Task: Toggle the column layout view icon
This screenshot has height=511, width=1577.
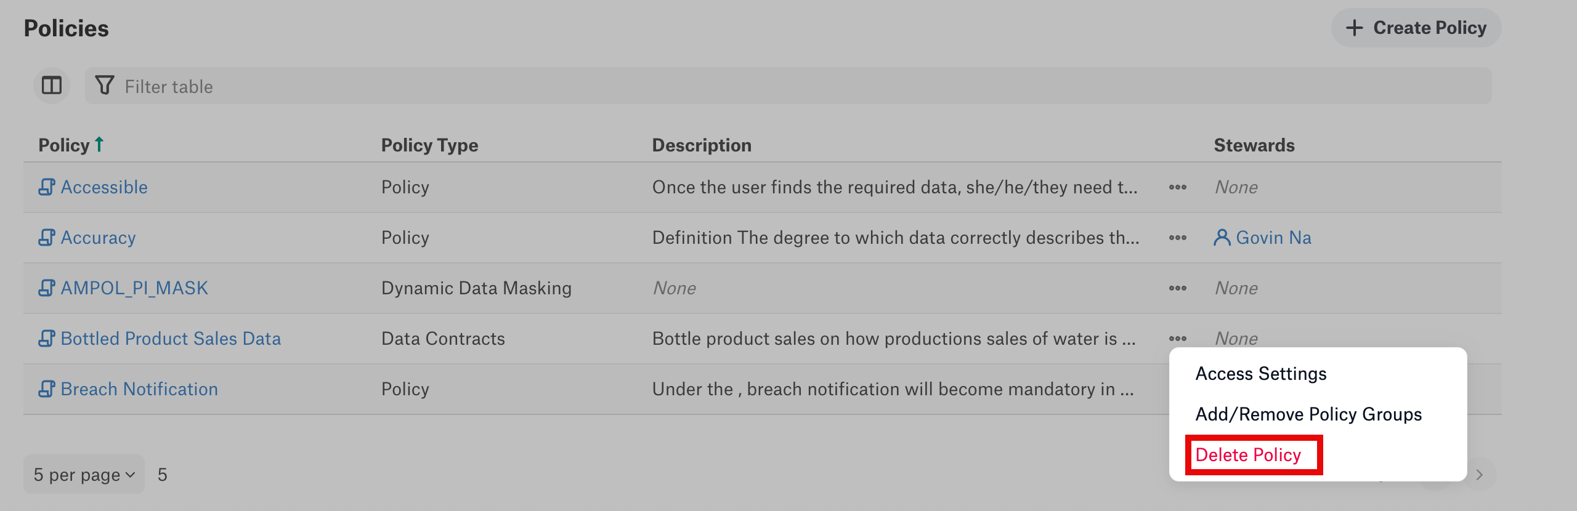Action: pyautogui.click(x=52, y=86)
